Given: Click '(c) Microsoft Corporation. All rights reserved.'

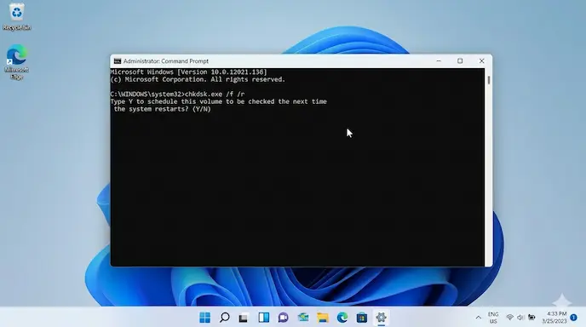Looking at the screenshot, I should pyautogui.click(x=198, y=79).
